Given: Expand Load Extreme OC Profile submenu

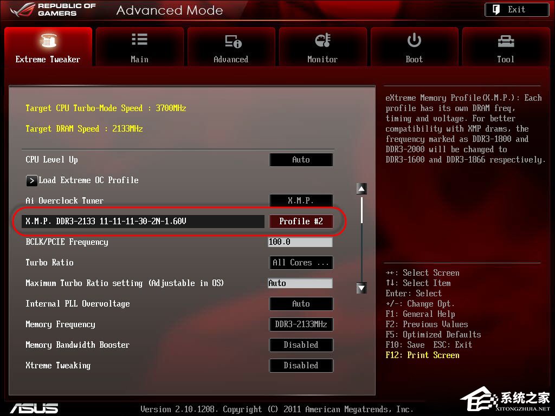Looking at the screenshot, I should pos(31,180).
